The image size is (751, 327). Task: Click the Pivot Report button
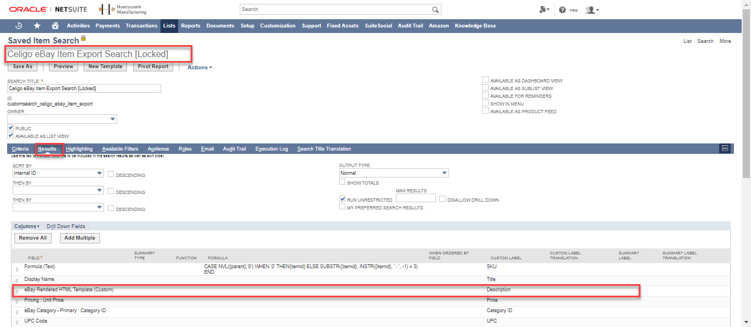(153, 66)
